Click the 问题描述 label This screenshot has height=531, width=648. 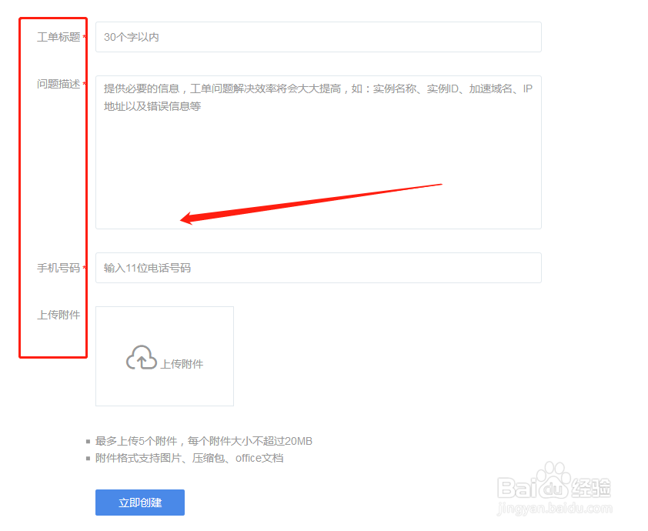click(58, 85)
